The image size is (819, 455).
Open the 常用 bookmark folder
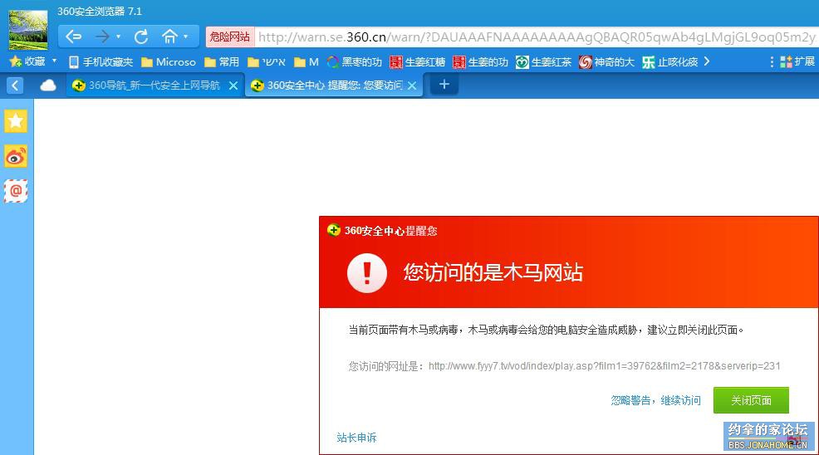tap(222, 62)
